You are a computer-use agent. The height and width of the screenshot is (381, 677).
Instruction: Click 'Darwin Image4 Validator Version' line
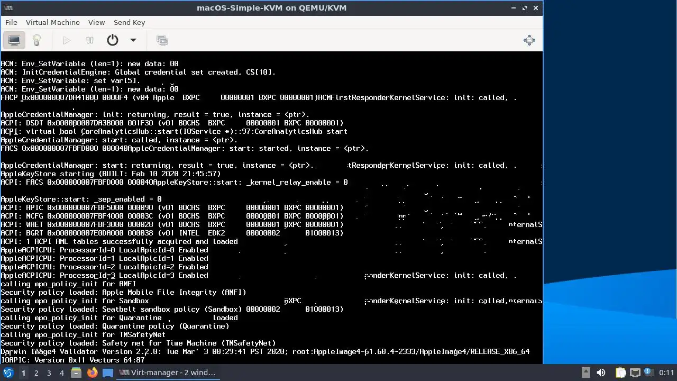[x=265, y=351]
